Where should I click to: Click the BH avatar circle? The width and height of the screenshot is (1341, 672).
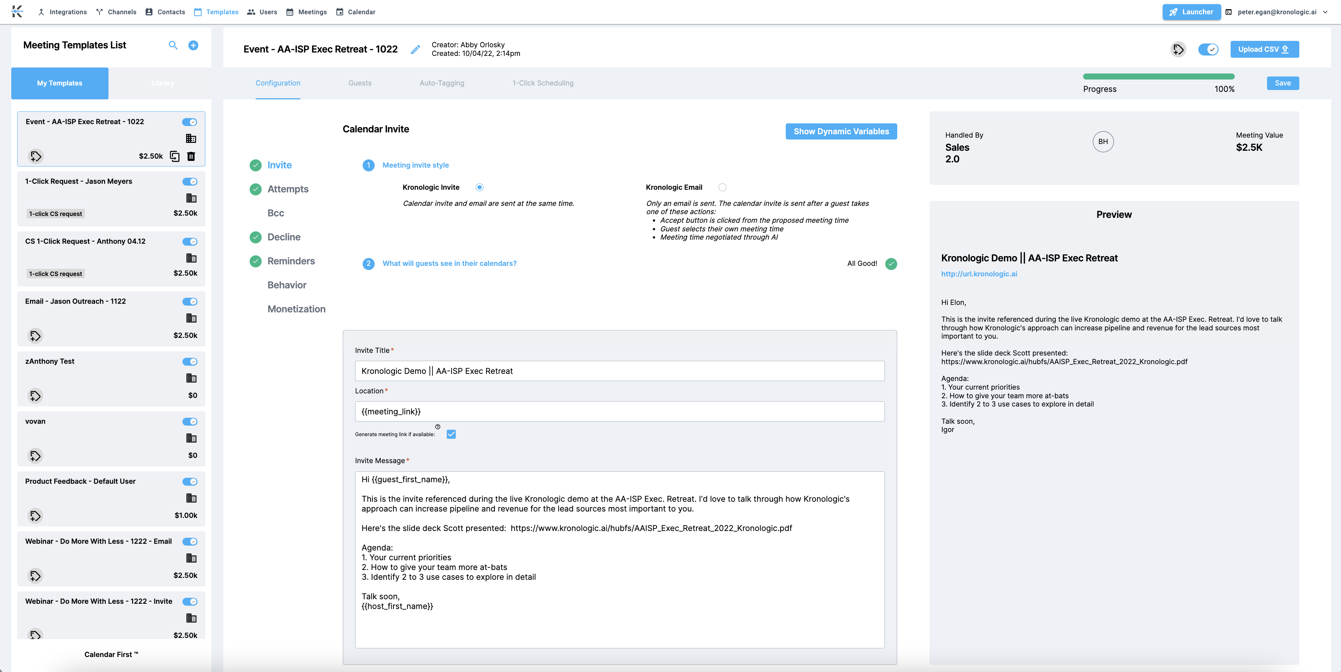pos(1103,141)
